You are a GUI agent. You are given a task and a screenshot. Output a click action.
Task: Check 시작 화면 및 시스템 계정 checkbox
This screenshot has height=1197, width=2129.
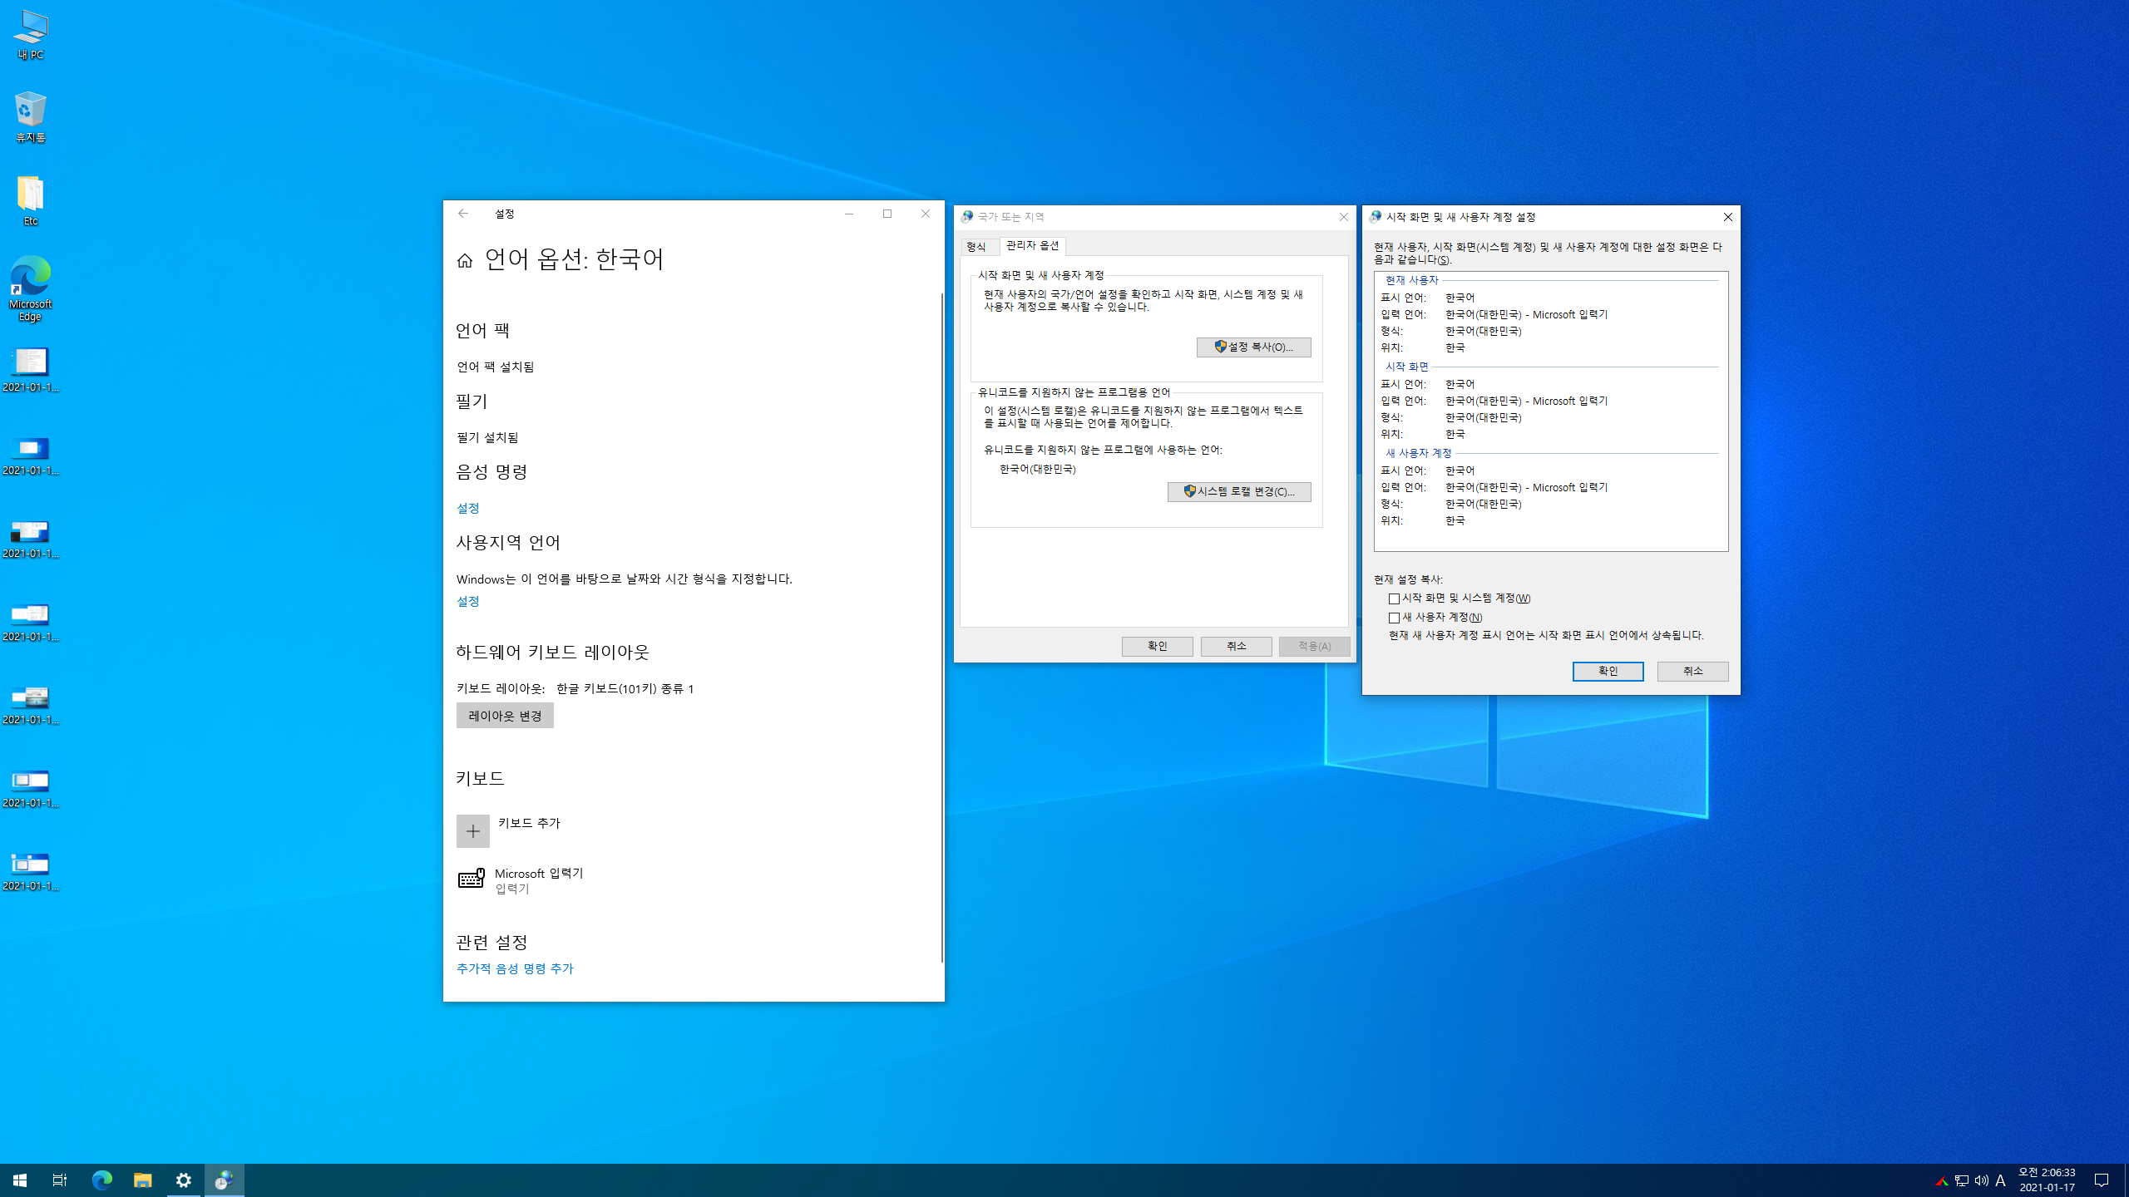point(1394,598)
